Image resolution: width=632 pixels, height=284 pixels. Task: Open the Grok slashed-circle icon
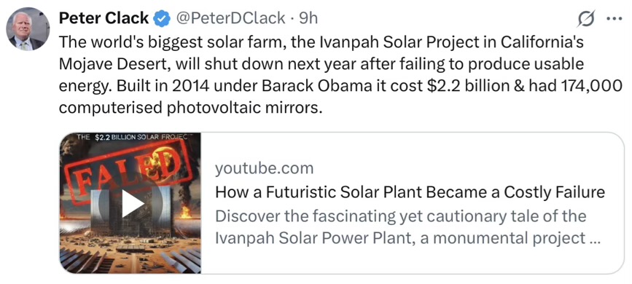click(x=585, y=19)
